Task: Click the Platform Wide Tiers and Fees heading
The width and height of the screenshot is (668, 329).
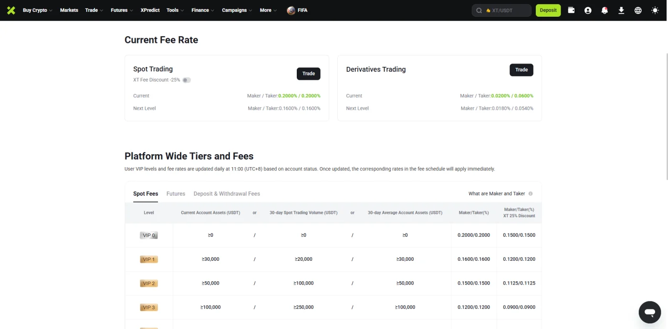Action: (189, 156)
